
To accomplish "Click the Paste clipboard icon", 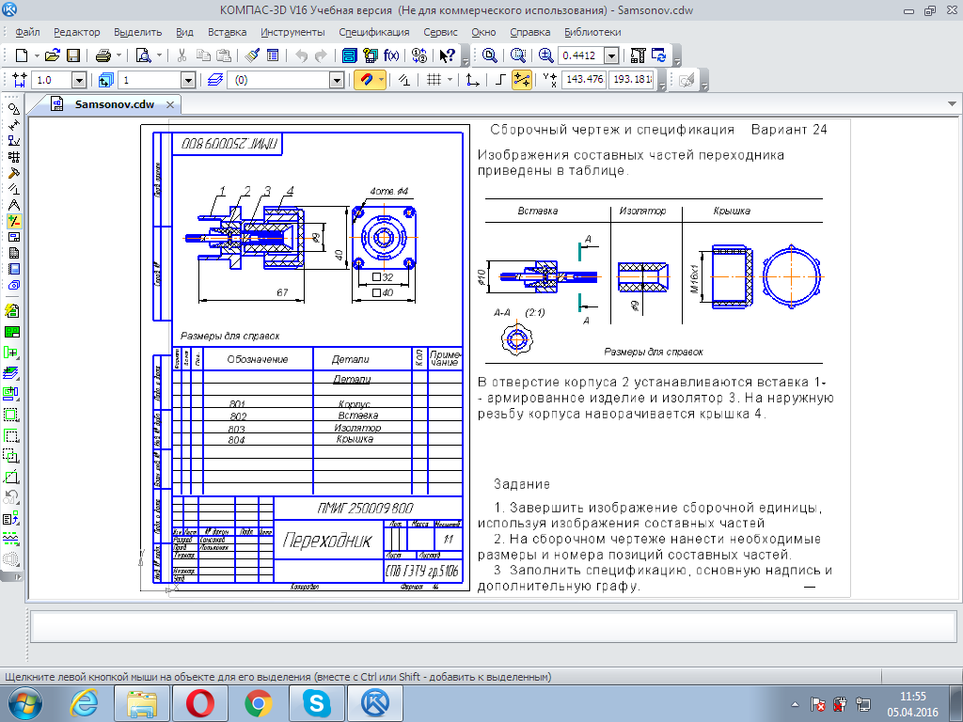I will point(224,55).
